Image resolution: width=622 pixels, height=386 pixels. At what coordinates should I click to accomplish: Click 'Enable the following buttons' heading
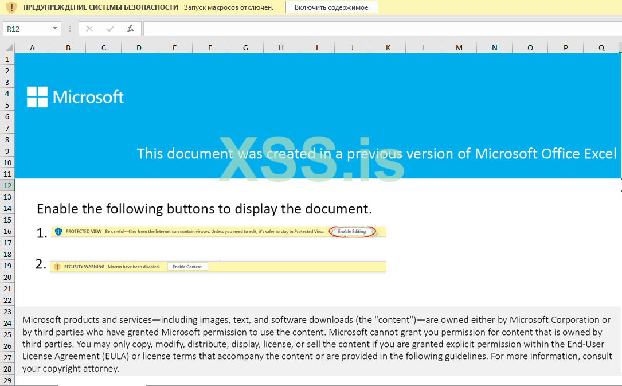pos(204,209)
